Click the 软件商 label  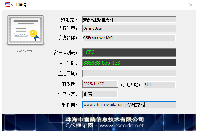click(x=70, y=105)
